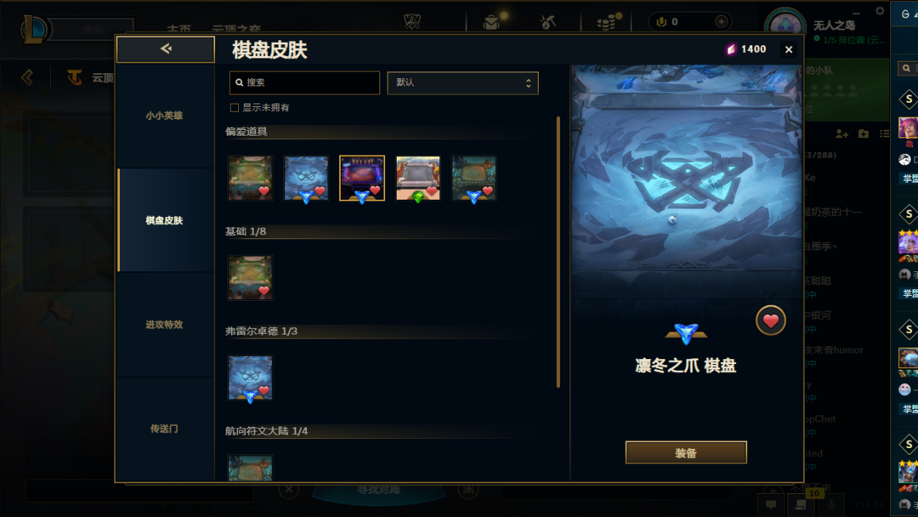Open the 默认 sort dropdown
Image resolution: width=918 pixels, height=517 pixels.
(462, 83)
